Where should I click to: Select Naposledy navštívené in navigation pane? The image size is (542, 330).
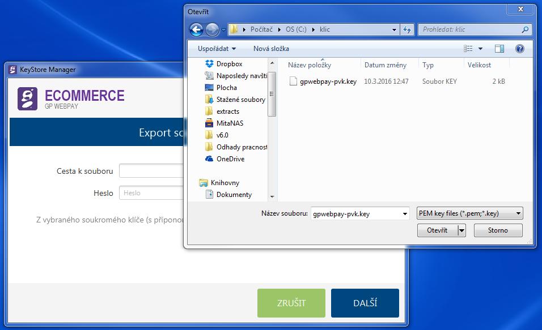[236, 76]
